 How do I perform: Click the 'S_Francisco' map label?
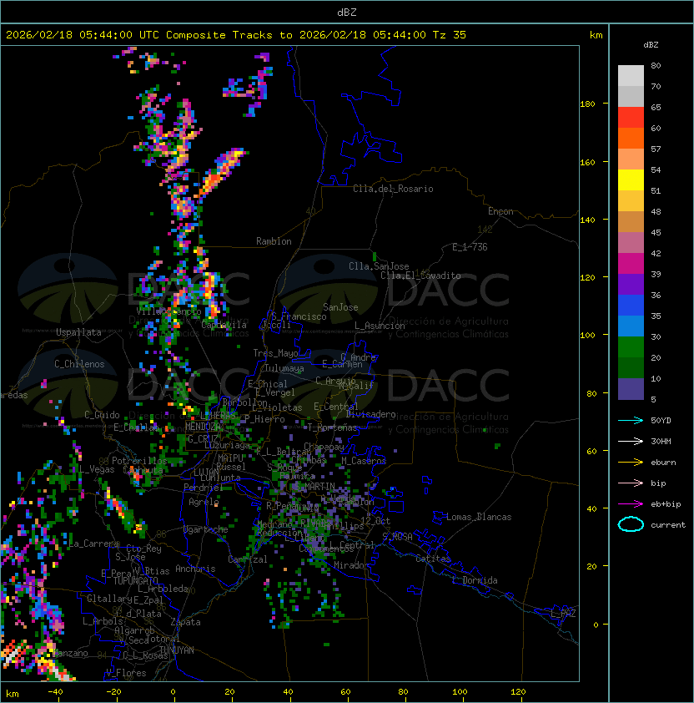(299, 316)
